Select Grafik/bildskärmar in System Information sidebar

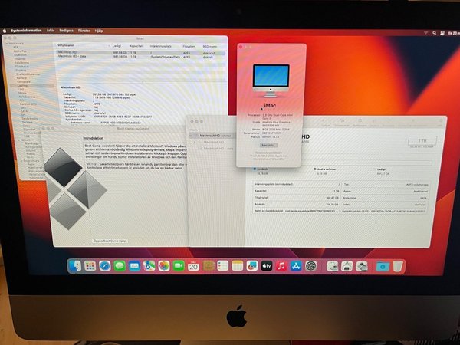click(x=28, y=74)
